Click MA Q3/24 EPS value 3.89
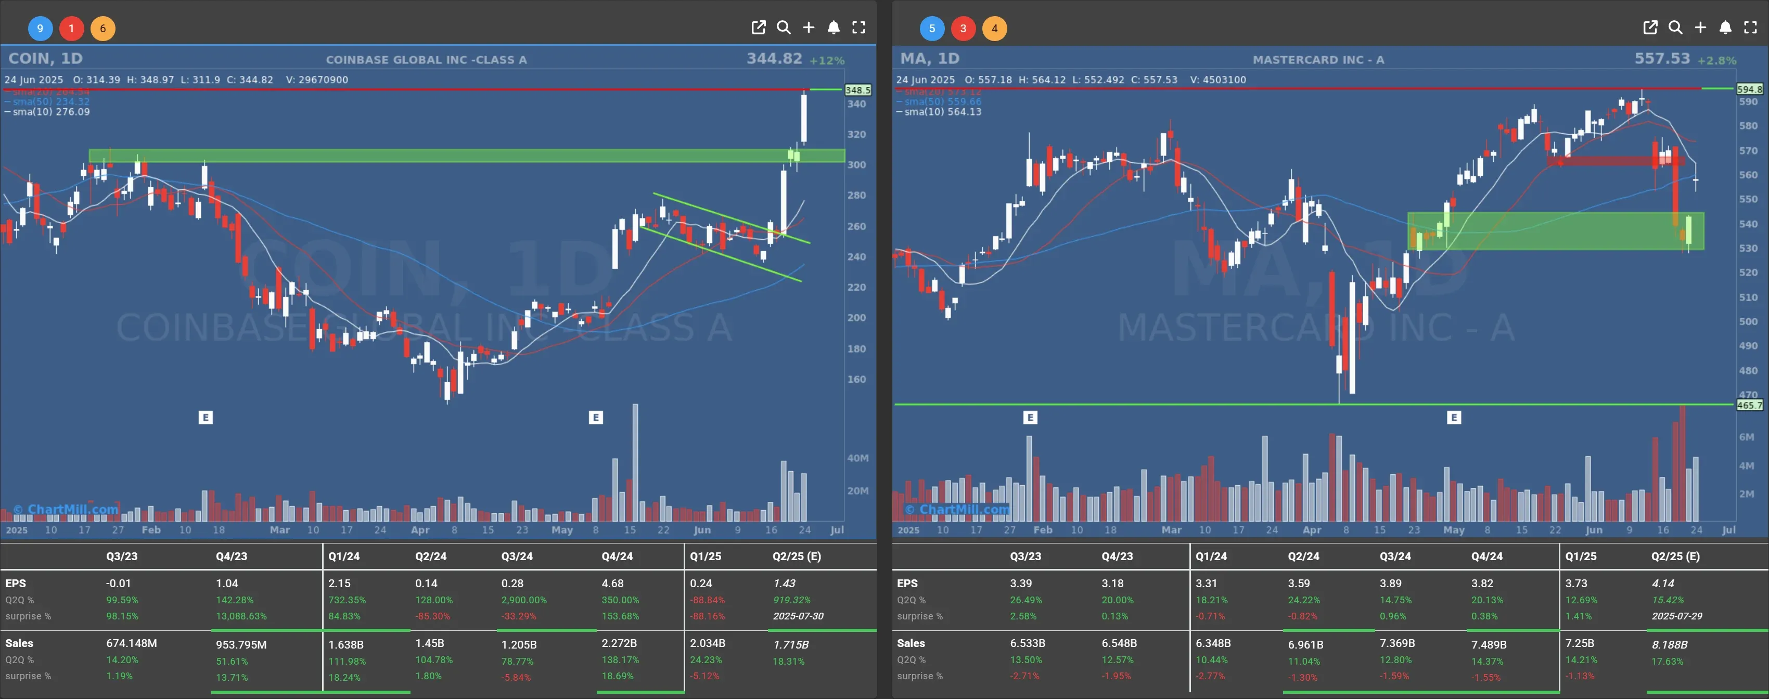1769x699 pixels. coord(1391,583)
